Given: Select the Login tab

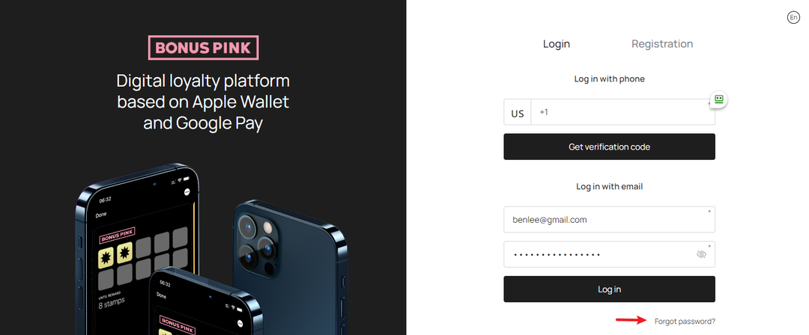Looking at the screenshot, I should click(x=556, y=44).
